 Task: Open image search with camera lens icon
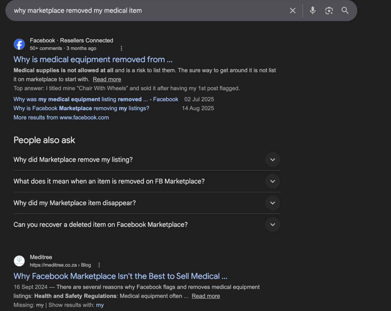[x=329, y=11]
